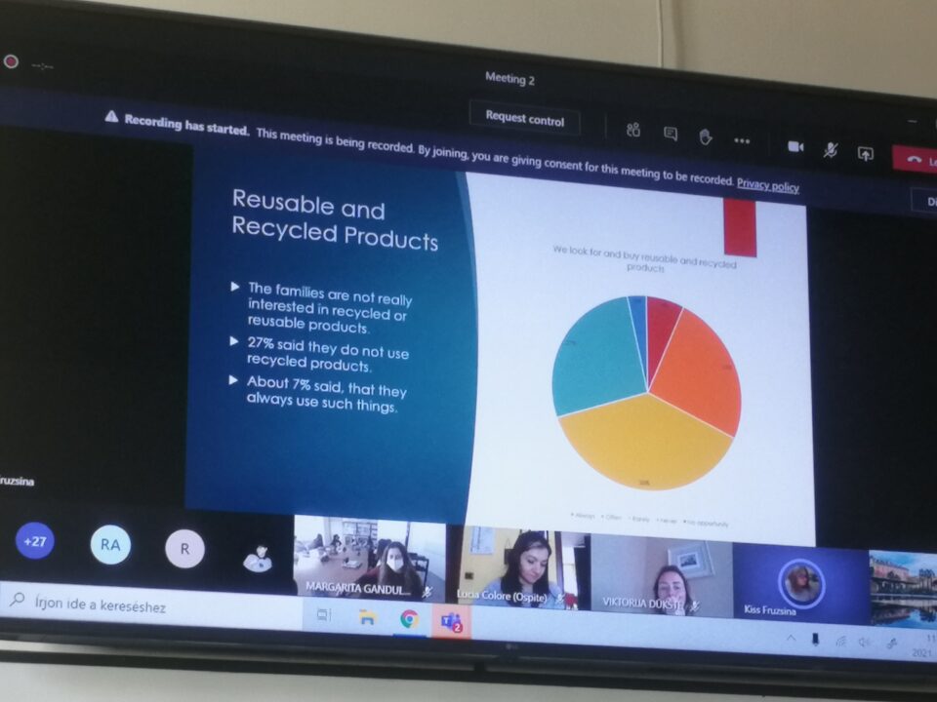Open Google Chrome from the taskbar

tap(409, 618)
